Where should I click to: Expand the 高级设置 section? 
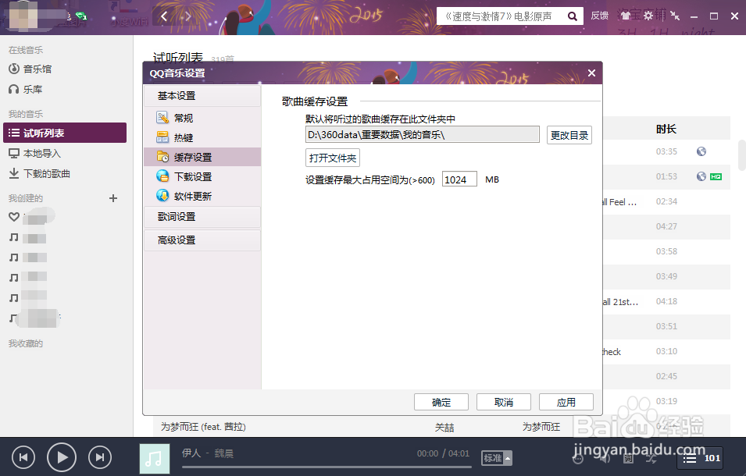click(202, 240)
